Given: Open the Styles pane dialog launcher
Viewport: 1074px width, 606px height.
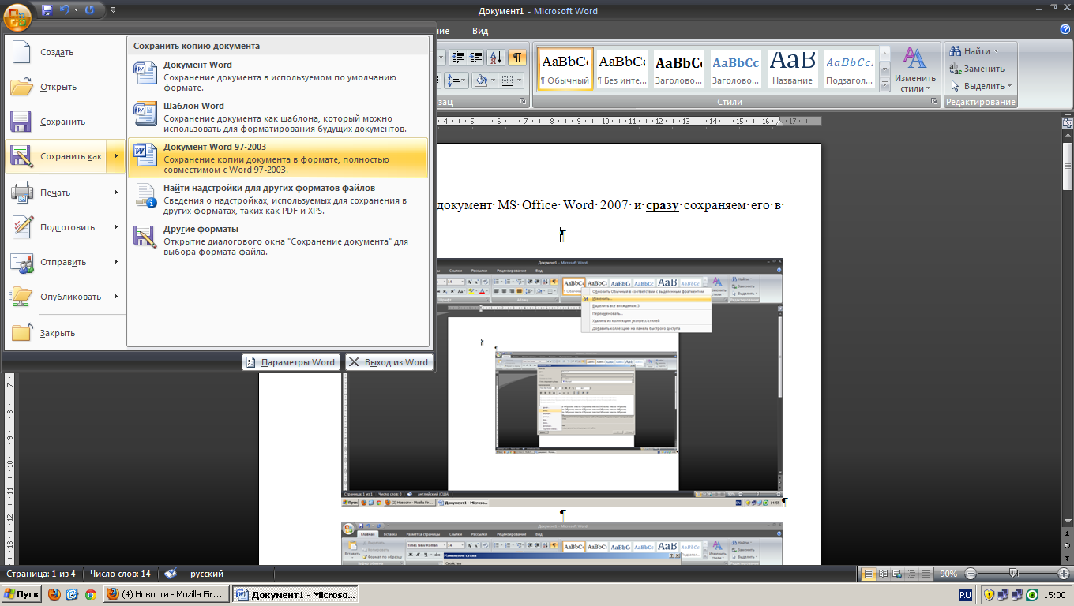Looking at the screenshot, I should (934, 103).
